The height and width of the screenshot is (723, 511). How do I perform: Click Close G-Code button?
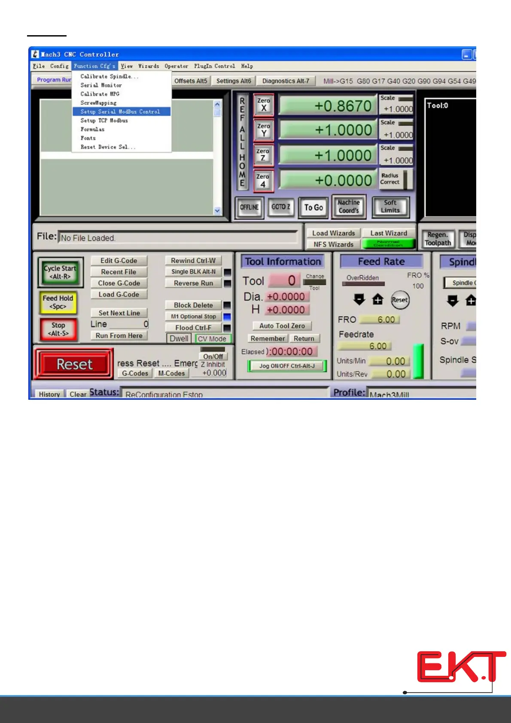pos(119,283)
